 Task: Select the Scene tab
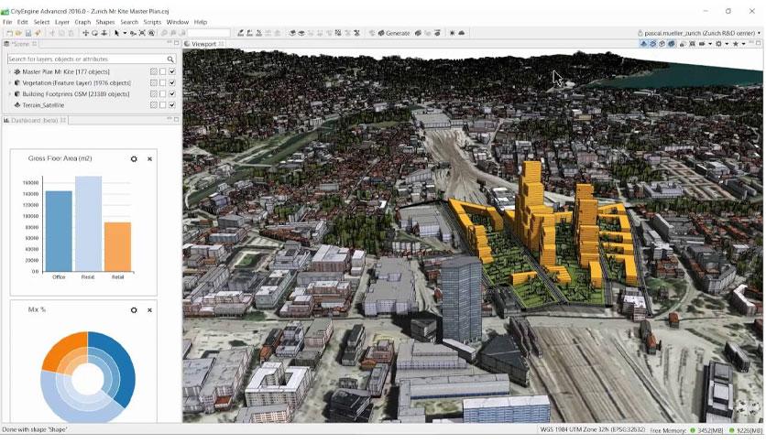tap(20, 44)
